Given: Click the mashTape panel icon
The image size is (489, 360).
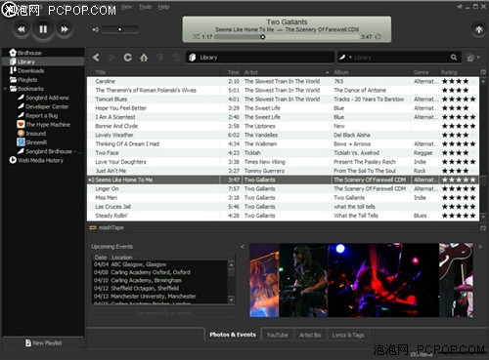Looking at the screenshot, I should tap(93, 227).
